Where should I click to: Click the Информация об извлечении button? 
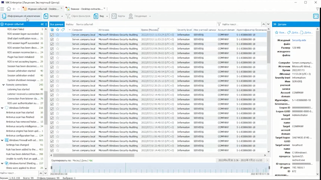(21, 16)
